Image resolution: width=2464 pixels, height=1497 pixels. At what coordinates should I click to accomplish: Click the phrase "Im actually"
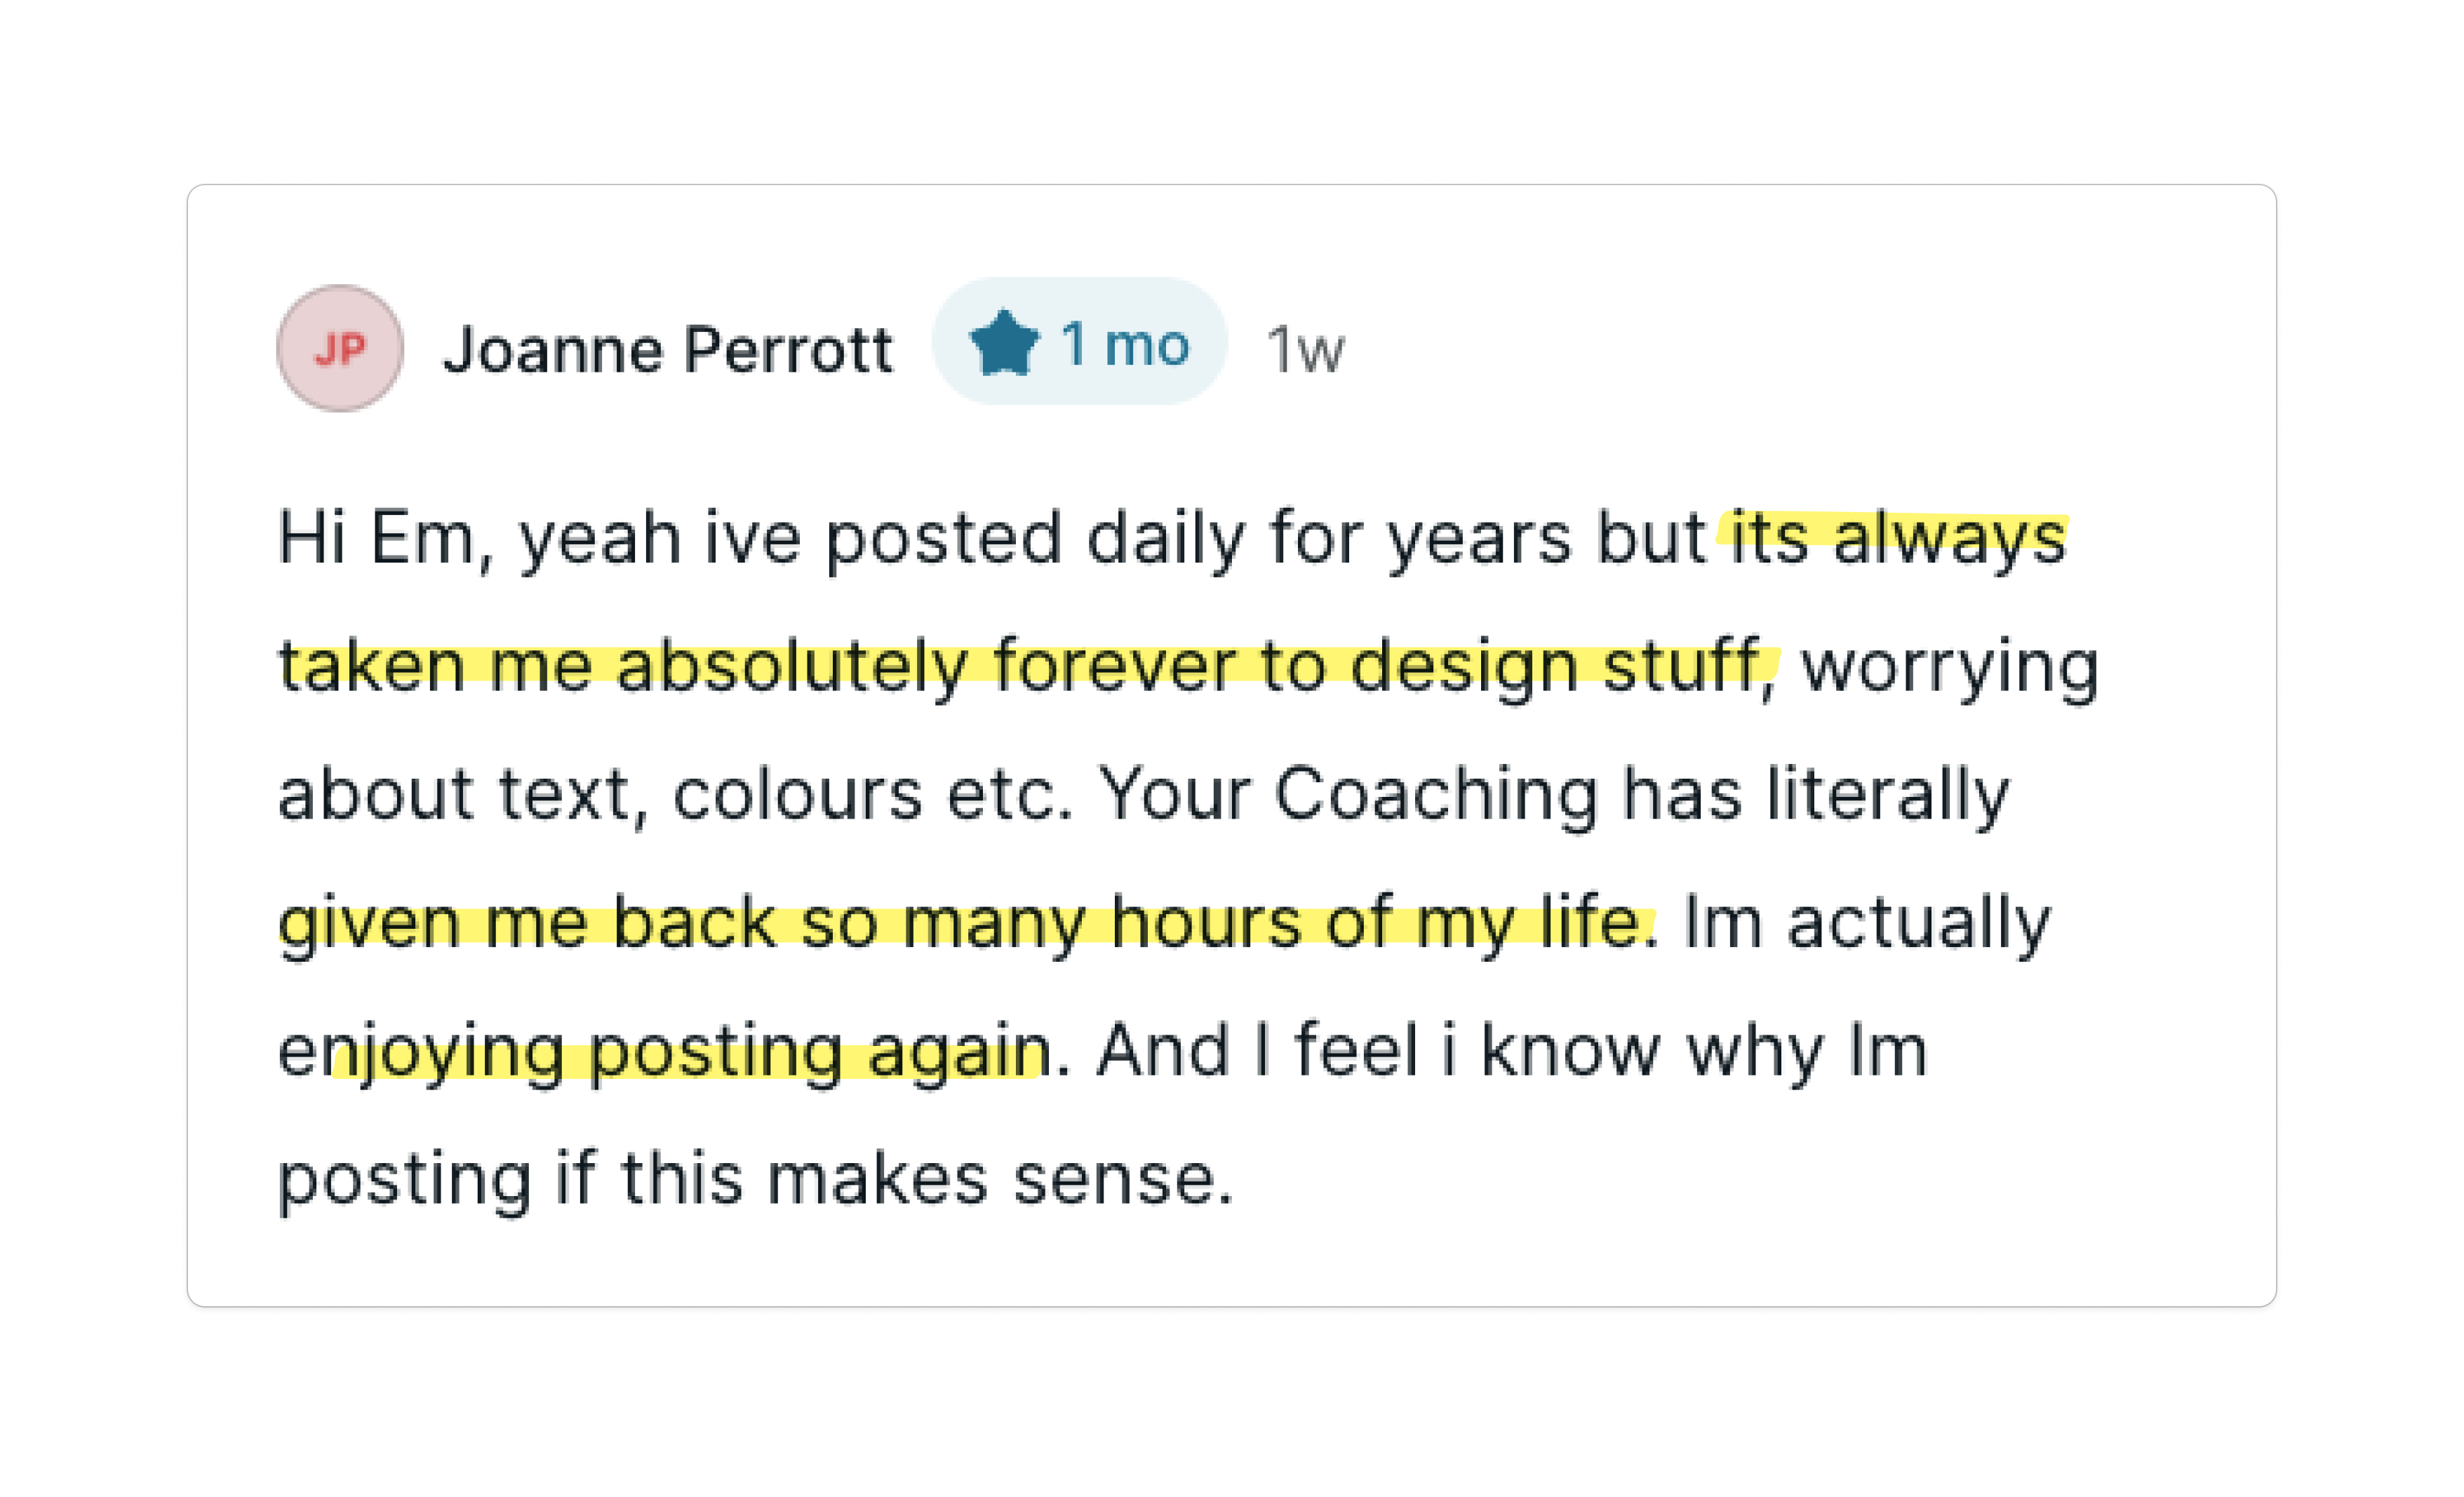[1866, 922]
